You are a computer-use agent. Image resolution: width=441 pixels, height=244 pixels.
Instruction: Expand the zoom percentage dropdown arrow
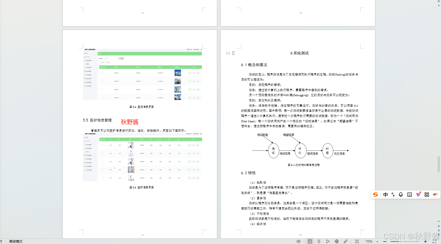(377, 241)
